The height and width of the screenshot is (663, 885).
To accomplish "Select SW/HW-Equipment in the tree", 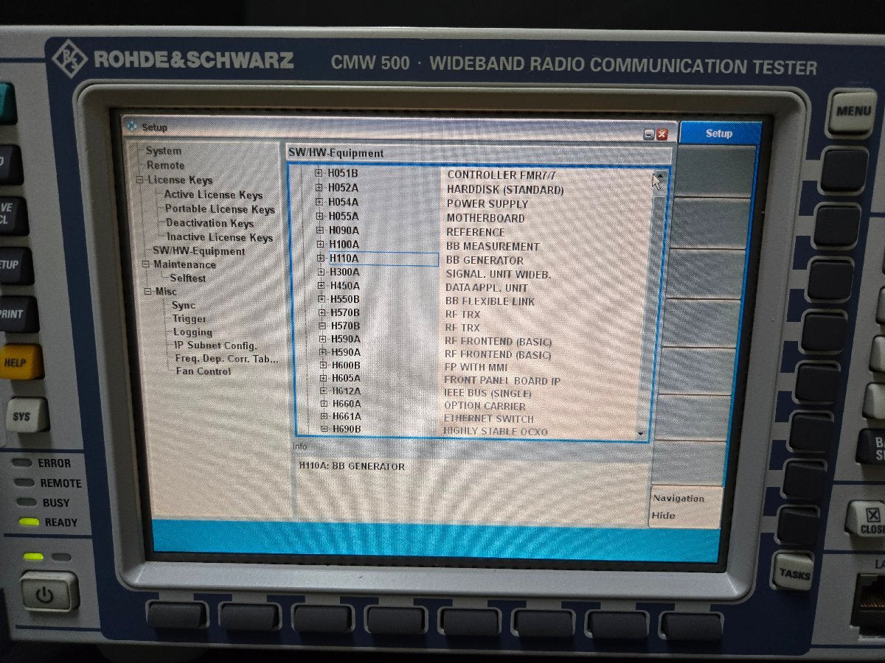I will (x=198, y=251).
